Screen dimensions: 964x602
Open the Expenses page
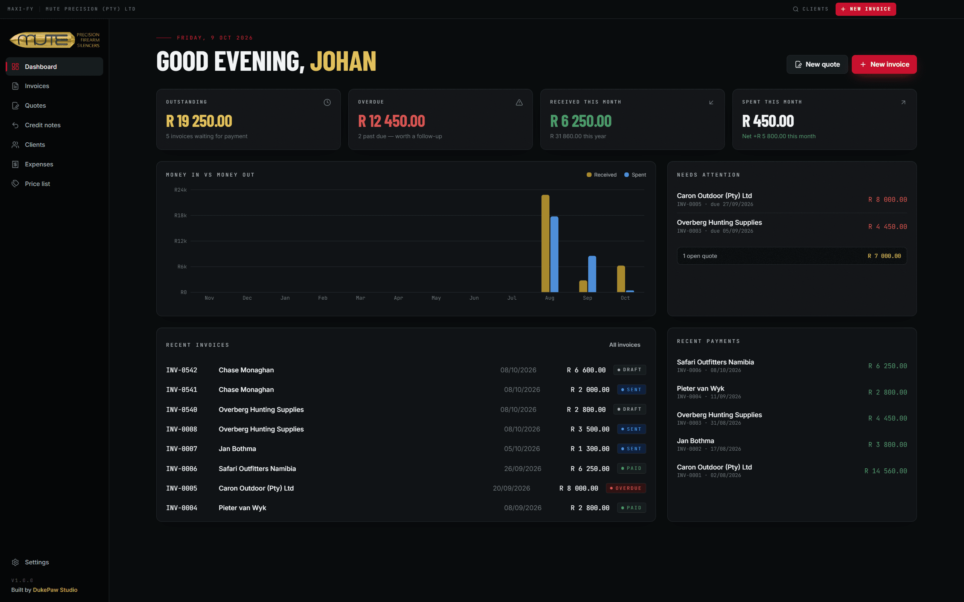pyautogui.click(x=54, y=164)
